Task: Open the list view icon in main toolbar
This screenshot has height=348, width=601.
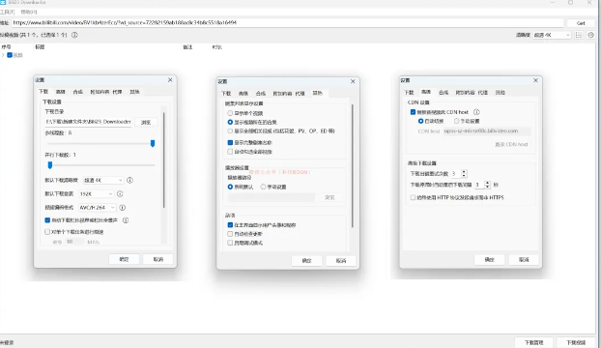Action: tap(579, 35)
